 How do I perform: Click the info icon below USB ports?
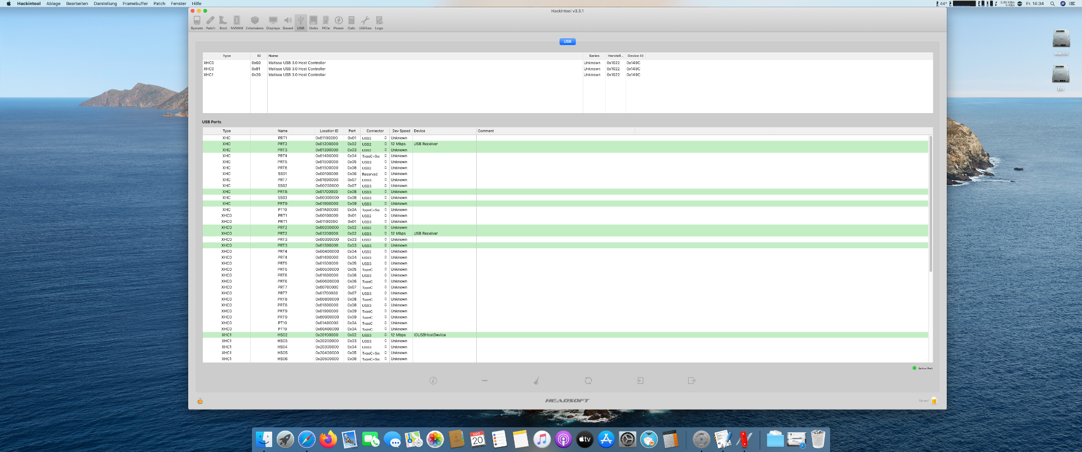coord(433,381)
